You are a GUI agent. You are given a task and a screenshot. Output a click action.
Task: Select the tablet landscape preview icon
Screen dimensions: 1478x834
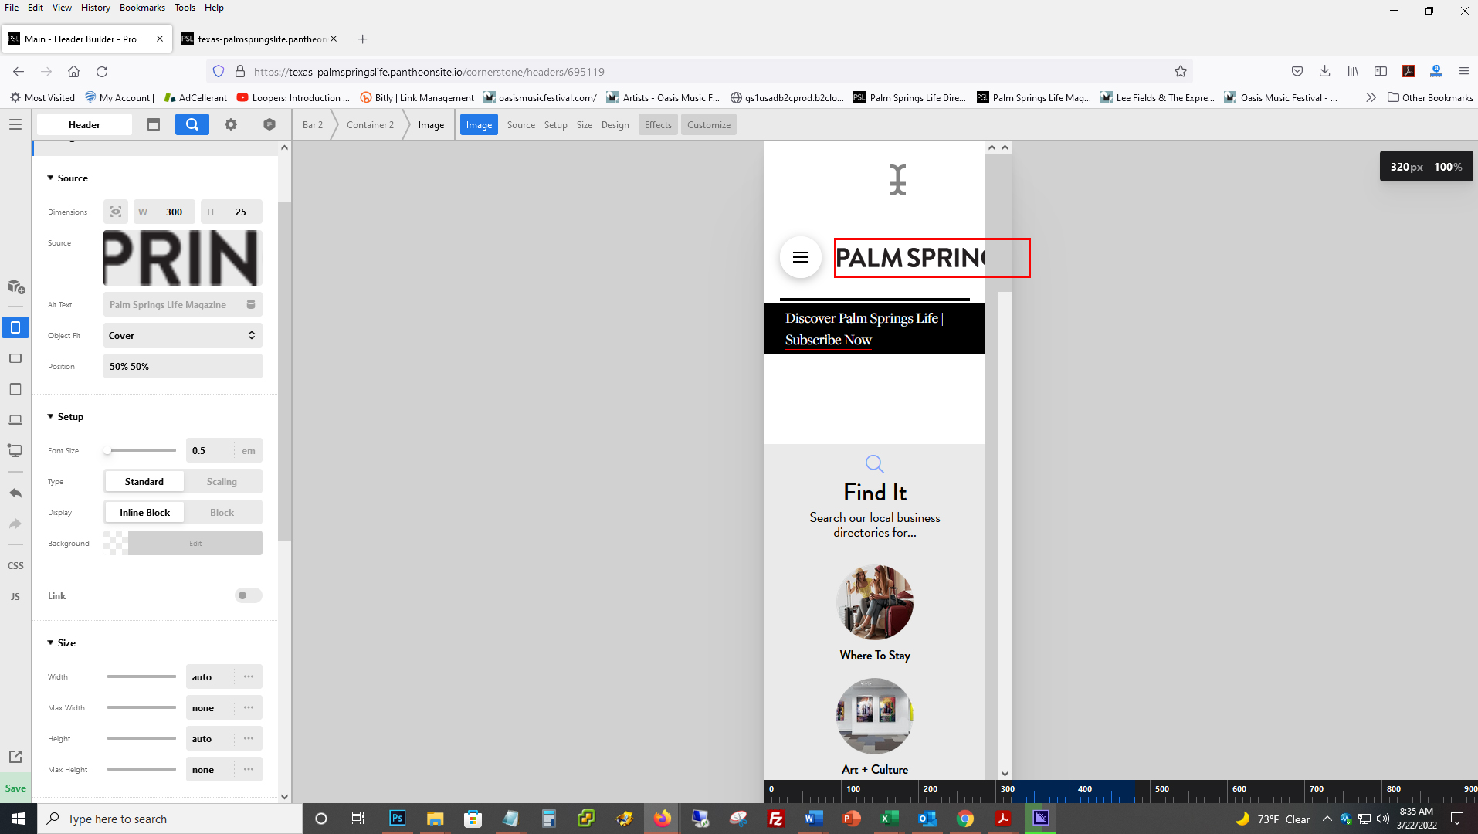pyautogui.click(x=15, y=358)
